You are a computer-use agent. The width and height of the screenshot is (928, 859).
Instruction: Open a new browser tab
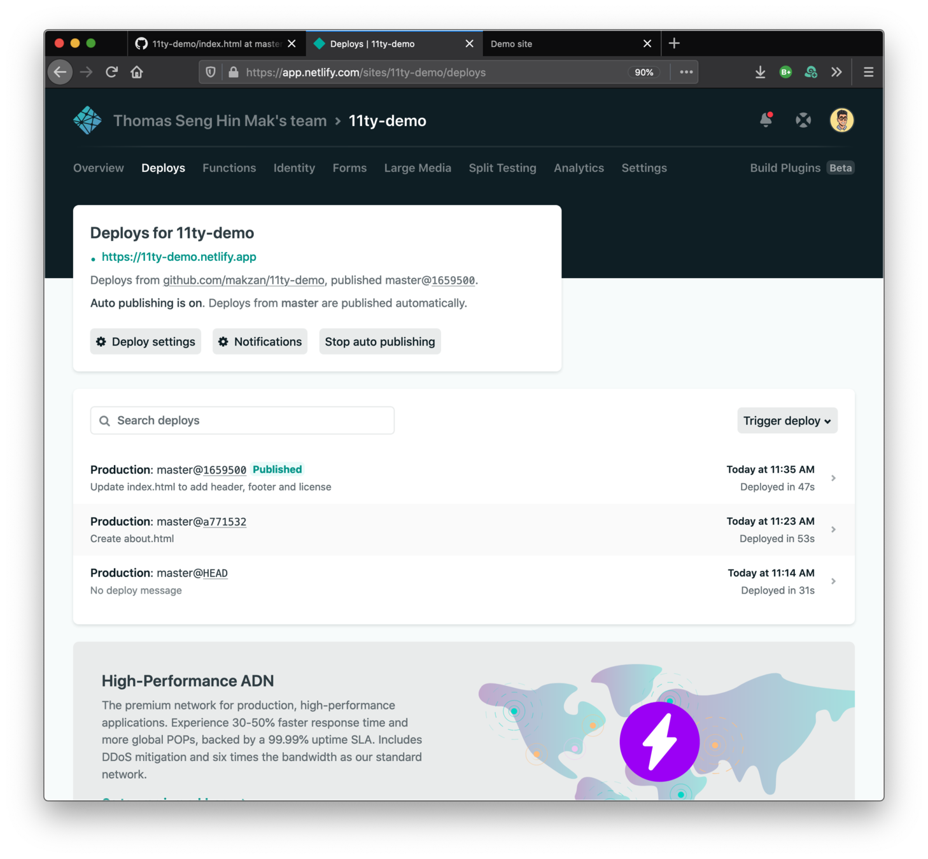click(x=674, y=43)
